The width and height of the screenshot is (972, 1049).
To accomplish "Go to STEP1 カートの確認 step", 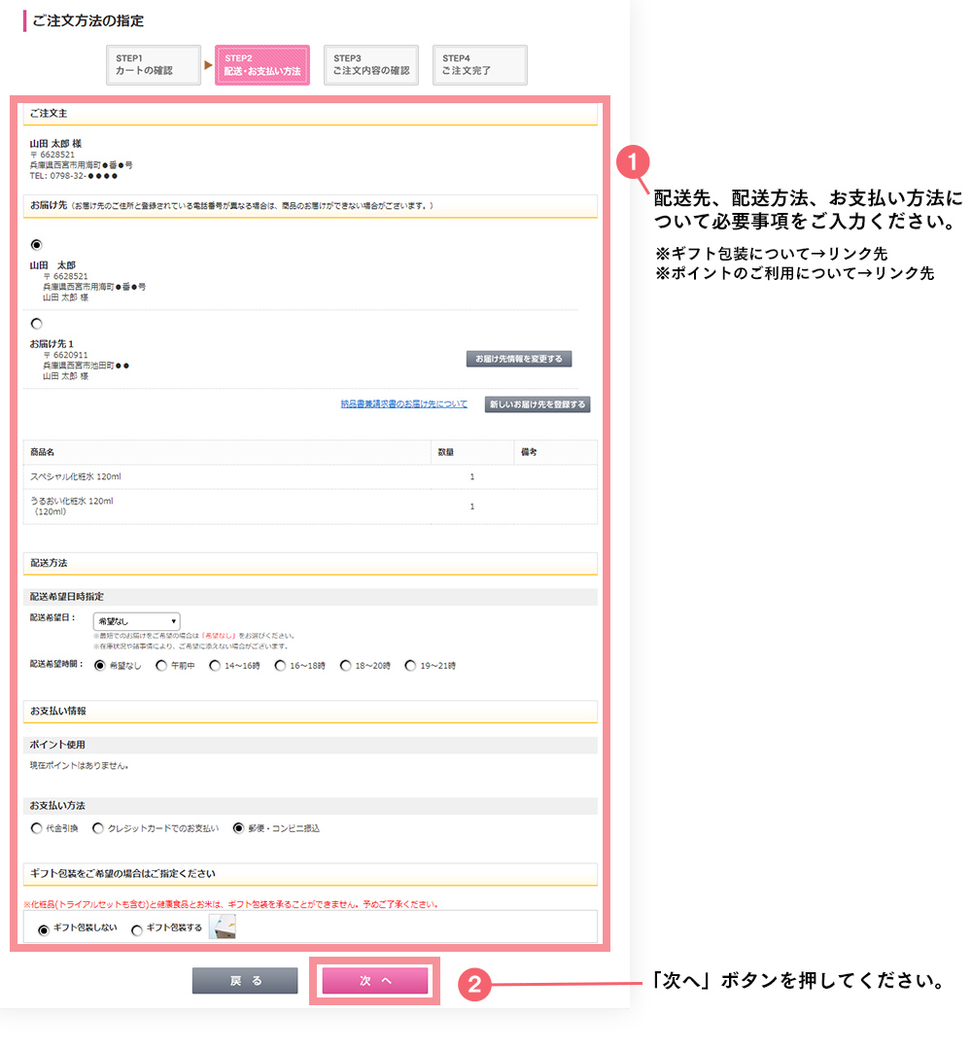I will pos(154,65).
